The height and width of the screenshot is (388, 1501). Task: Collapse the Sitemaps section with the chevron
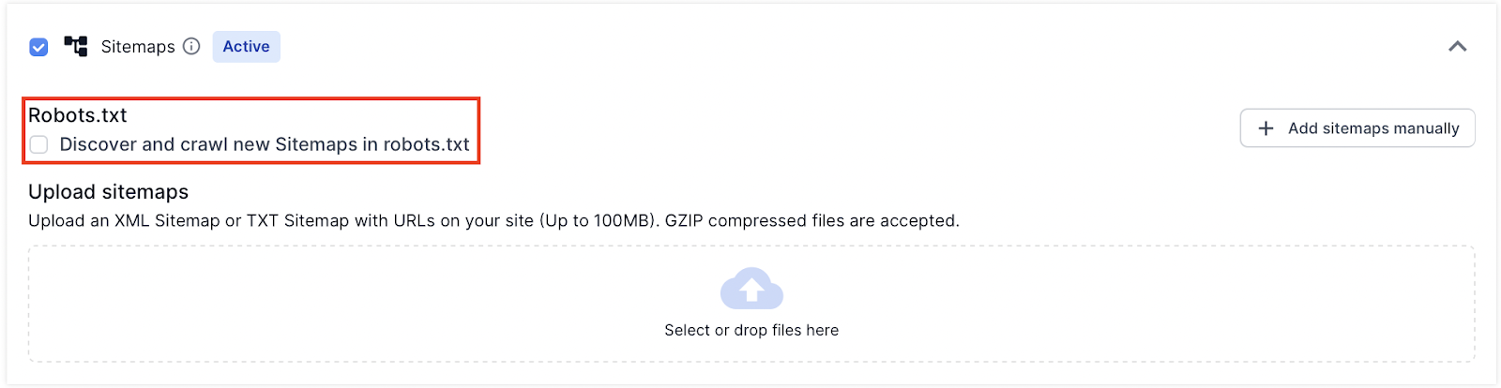(x=1457, y=46)
